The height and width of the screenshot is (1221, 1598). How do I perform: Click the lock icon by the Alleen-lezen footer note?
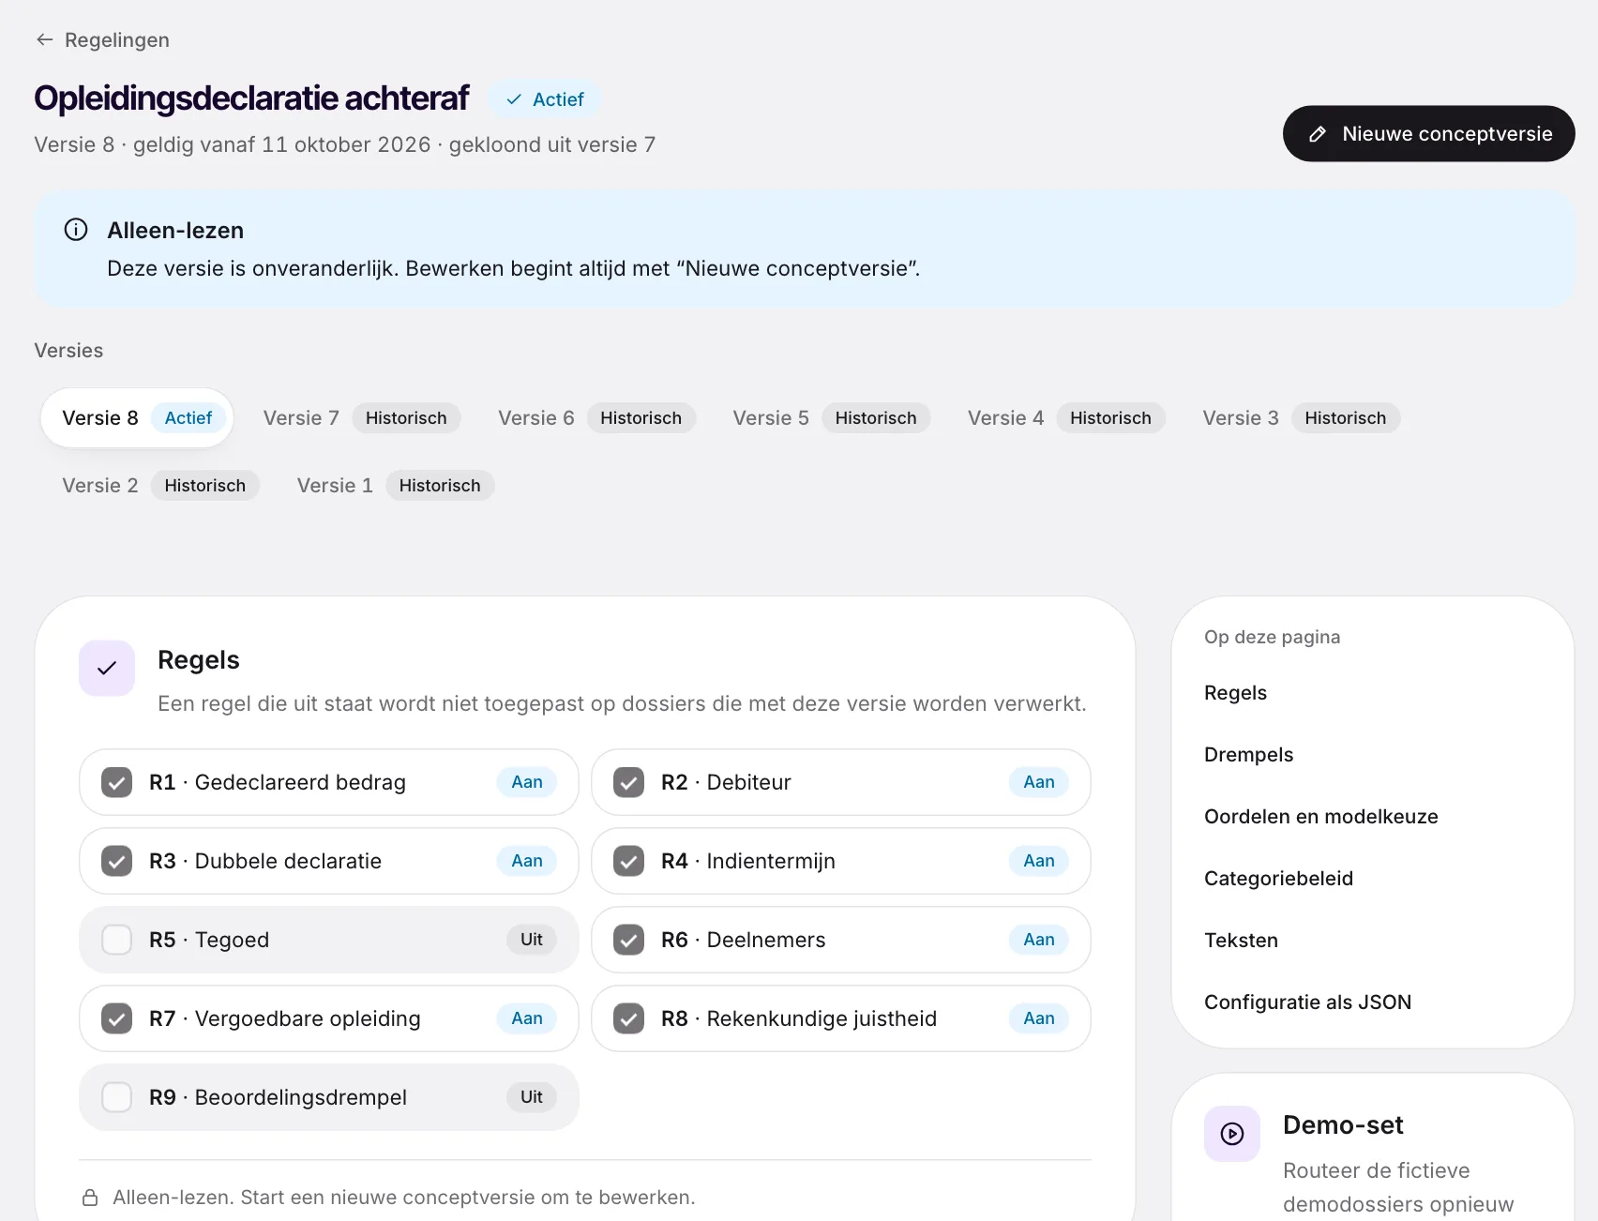(90, 1198)
